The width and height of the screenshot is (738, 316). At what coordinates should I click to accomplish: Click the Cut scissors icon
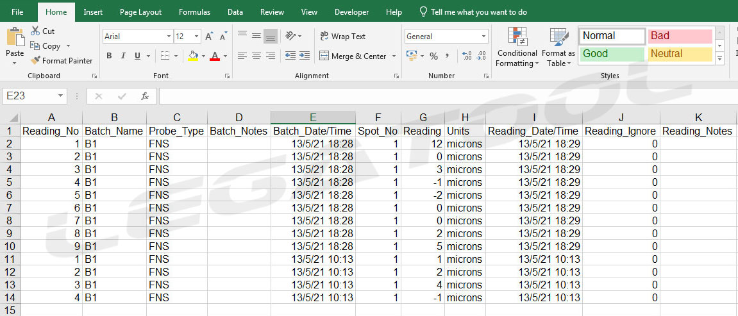[x=35, y=31]
